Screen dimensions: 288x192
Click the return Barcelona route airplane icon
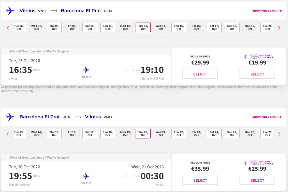(10, 117)
